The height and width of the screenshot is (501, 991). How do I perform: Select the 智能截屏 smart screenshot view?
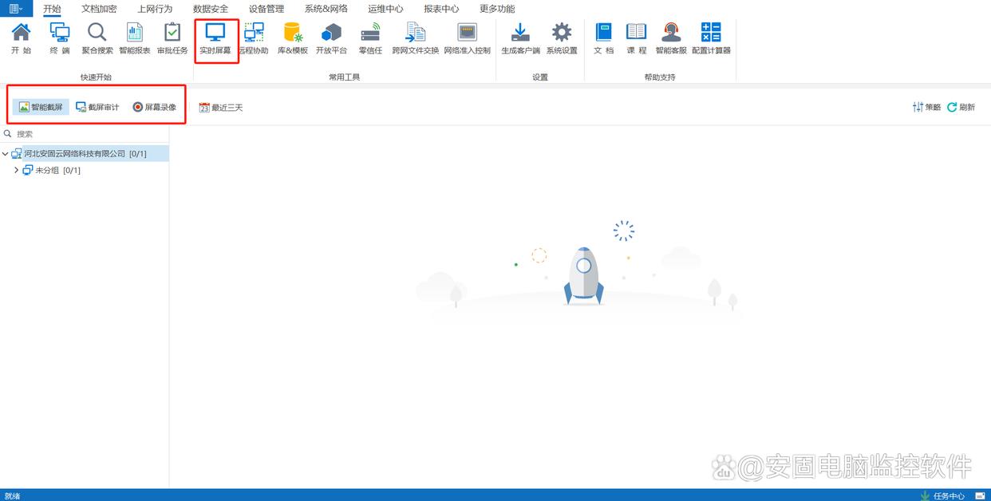coord(41,107)
